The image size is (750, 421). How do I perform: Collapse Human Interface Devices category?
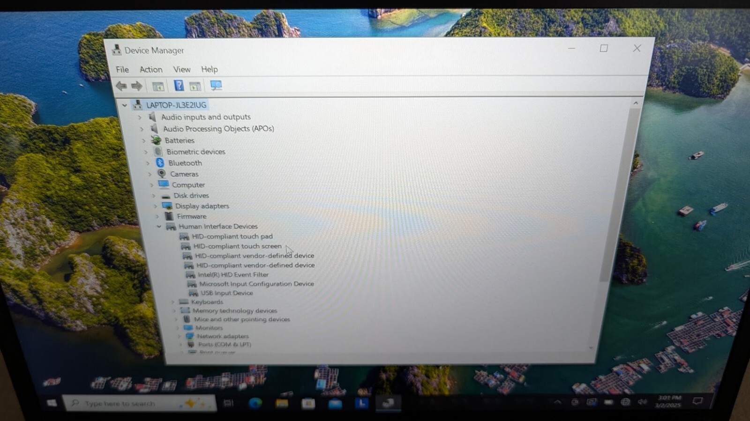click(159, 226)
